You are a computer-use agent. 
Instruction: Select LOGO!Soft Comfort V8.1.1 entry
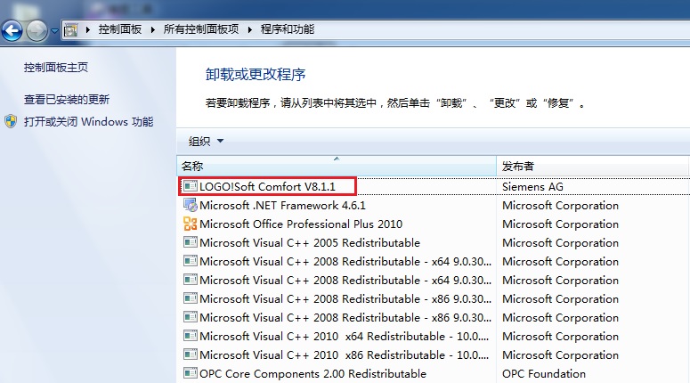pos(267,187)
